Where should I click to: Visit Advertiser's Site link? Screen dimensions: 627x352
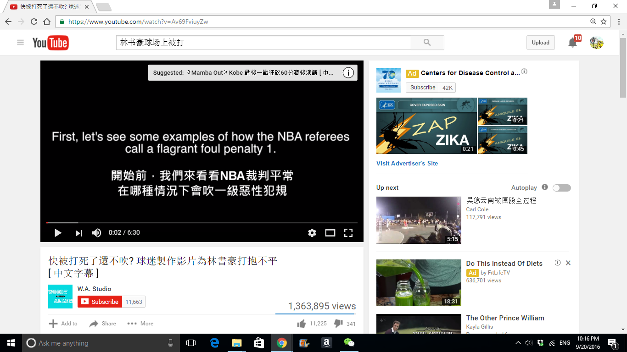click(407, 163)
